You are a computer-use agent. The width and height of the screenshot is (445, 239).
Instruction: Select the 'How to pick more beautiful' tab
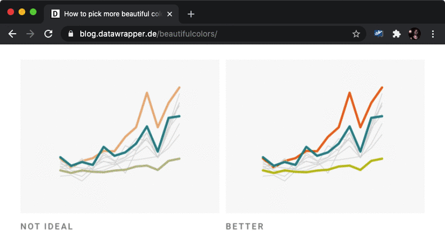click(x=111, y=14)
